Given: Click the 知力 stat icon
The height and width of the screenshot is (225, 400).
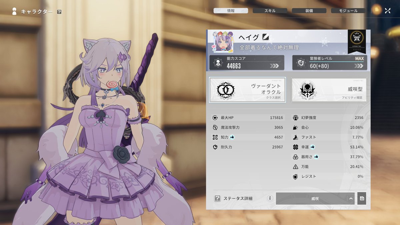Looking at the screenshot, I should 215,137.
